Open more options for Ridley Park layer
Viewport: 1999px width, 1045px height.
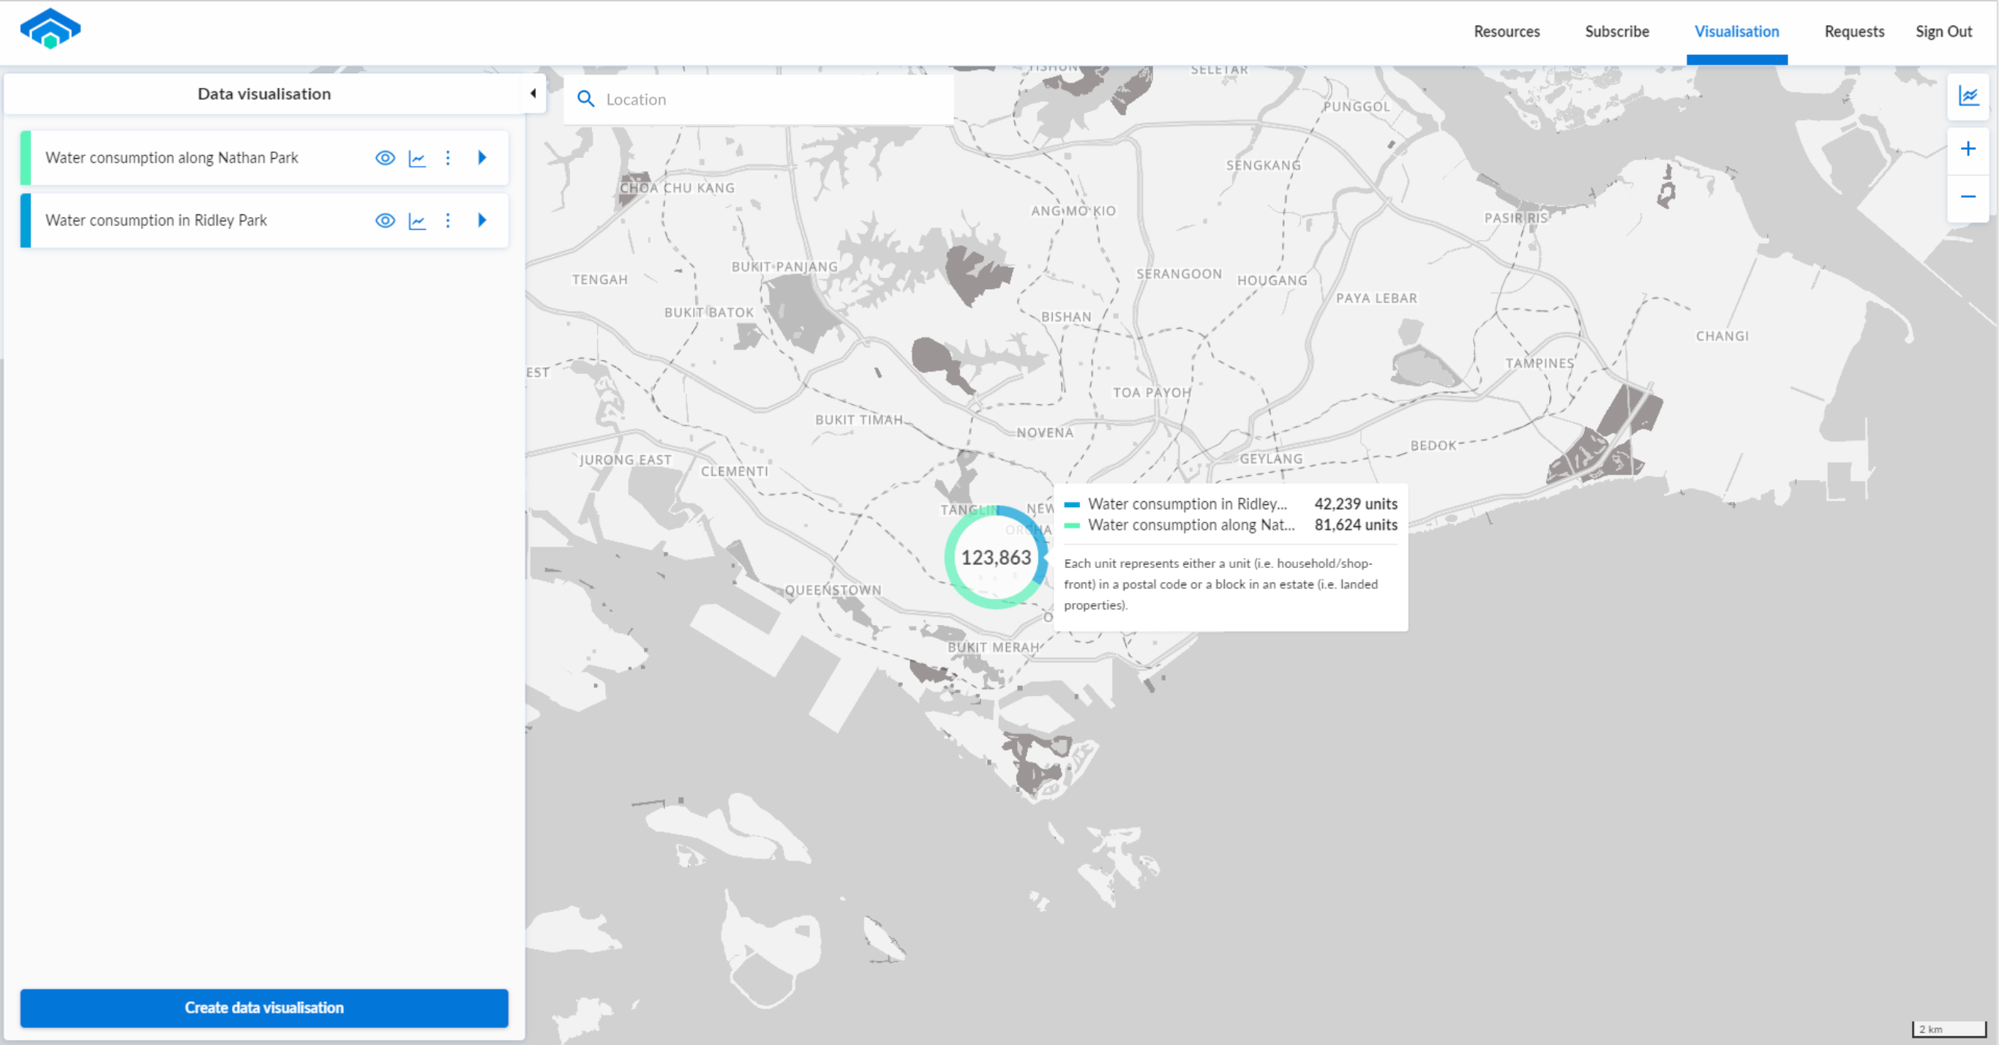[448, 220]
